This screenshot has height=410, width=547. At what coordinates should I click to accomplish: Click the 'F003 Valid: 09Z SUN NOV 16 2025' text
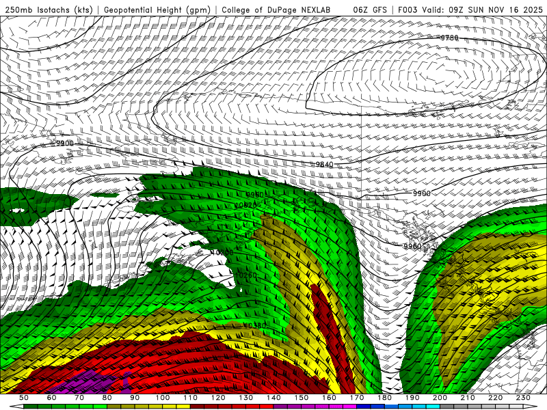[470, 10]
